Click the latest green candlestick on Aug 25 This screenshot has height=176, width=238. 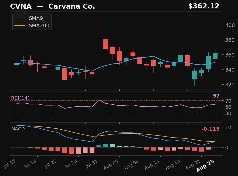tap(215, 56)
